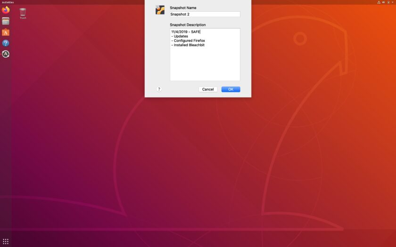396x247 pixels.
Task: Launch Ubuntu Software from the dock
Action: click(6, 32)
